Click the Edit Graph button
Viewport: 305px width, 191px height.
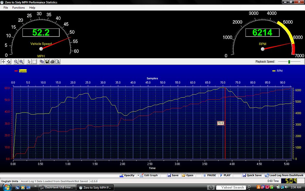[x=149, y=175]
